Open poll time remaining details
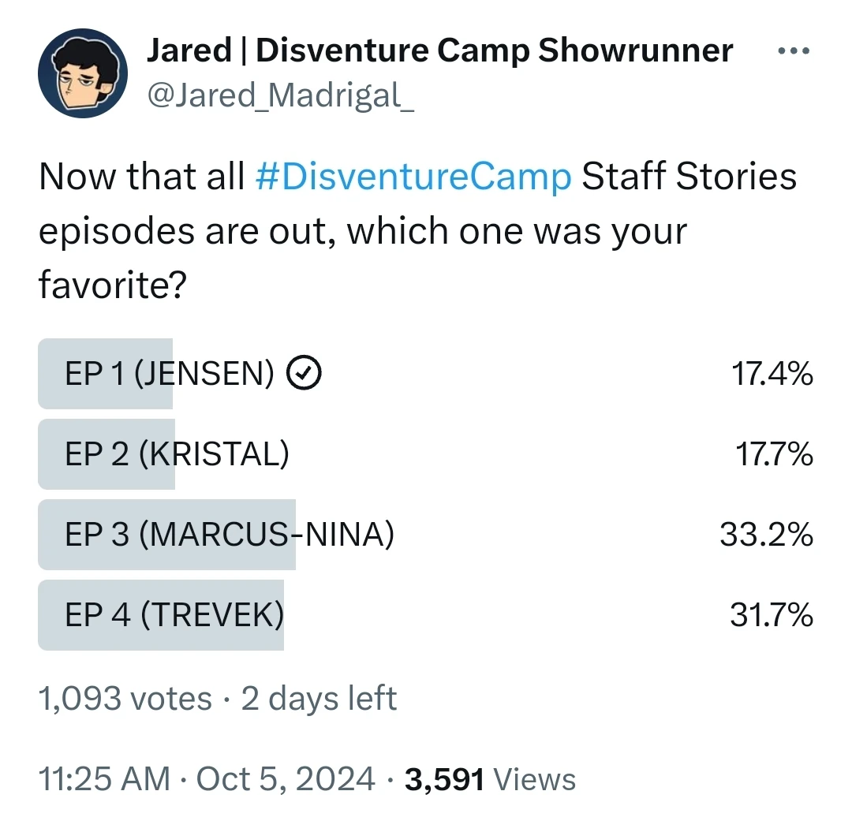Image resolution: width=852 pixels, height=832 pixels. 319,697
